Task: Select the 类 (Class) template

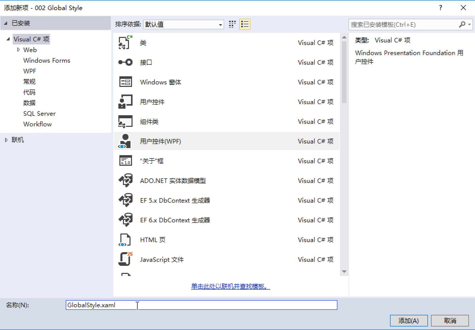Action: click(143, 42)
